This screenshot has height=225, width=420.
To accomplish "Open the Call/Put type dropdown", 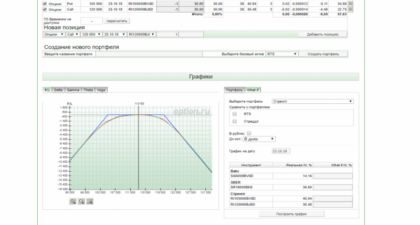I will click(x=72, y=34).
